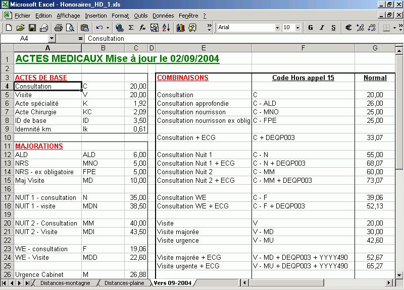Click the font size field showing 10

(288, 28)
